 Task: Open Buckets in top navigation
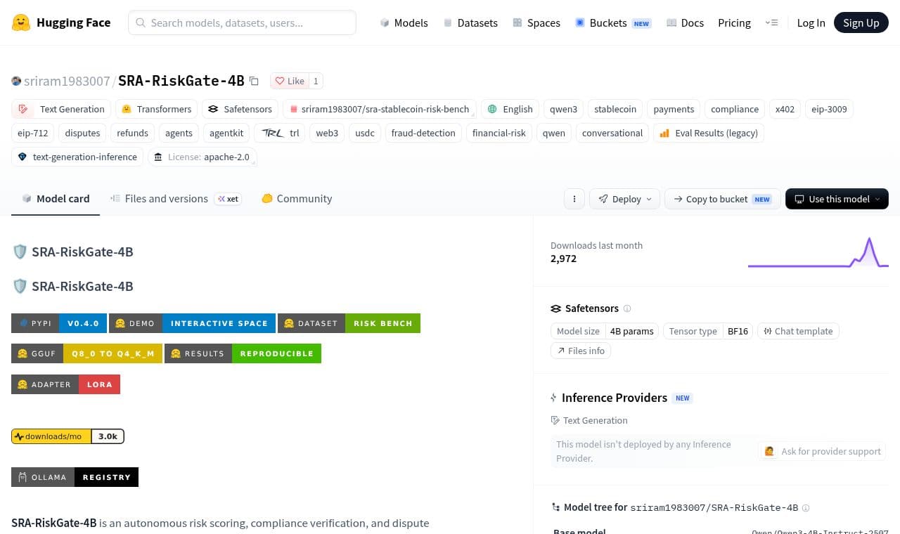tap(613, 22)
